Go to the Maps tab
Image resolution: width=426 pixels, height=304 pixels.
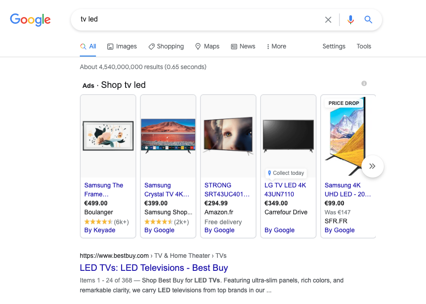pyautogui.click(x=207, y=47)
